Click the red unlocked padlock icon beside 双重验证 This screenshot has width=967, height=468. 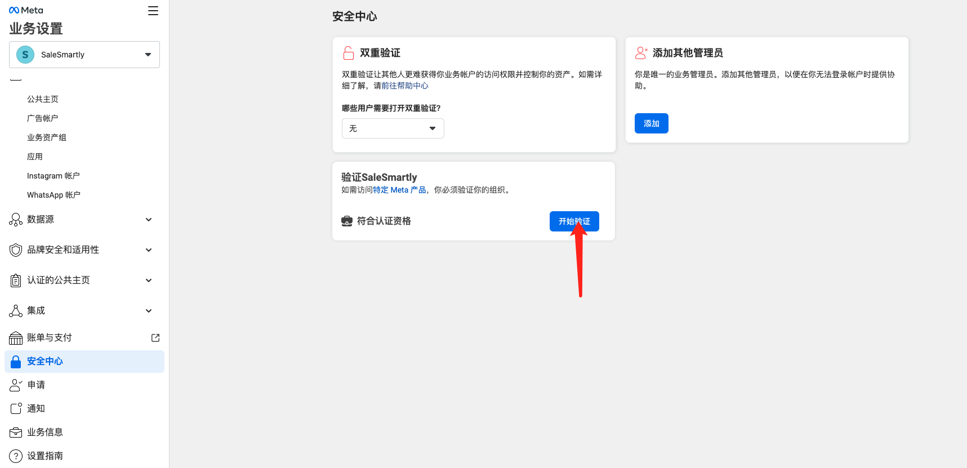pos(349,53)
